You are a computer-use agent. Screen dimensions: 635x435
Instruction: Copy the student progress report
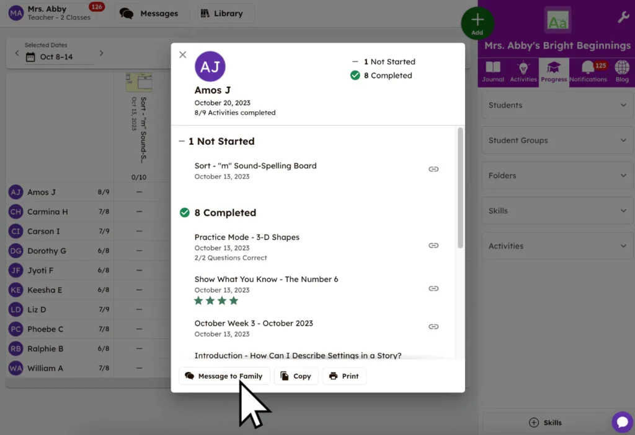click(x=296, y=376)
